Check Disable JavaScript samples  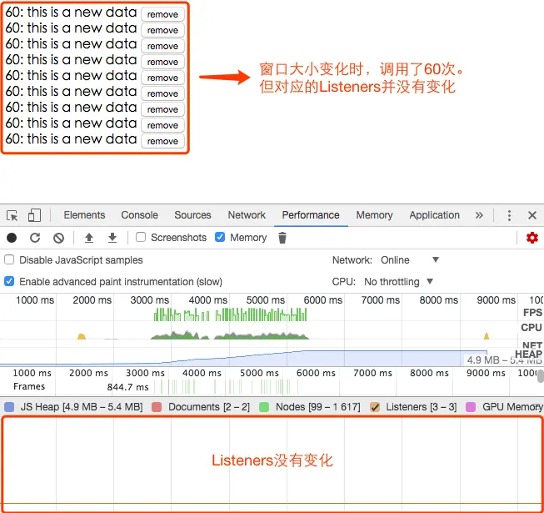[9, 259]
